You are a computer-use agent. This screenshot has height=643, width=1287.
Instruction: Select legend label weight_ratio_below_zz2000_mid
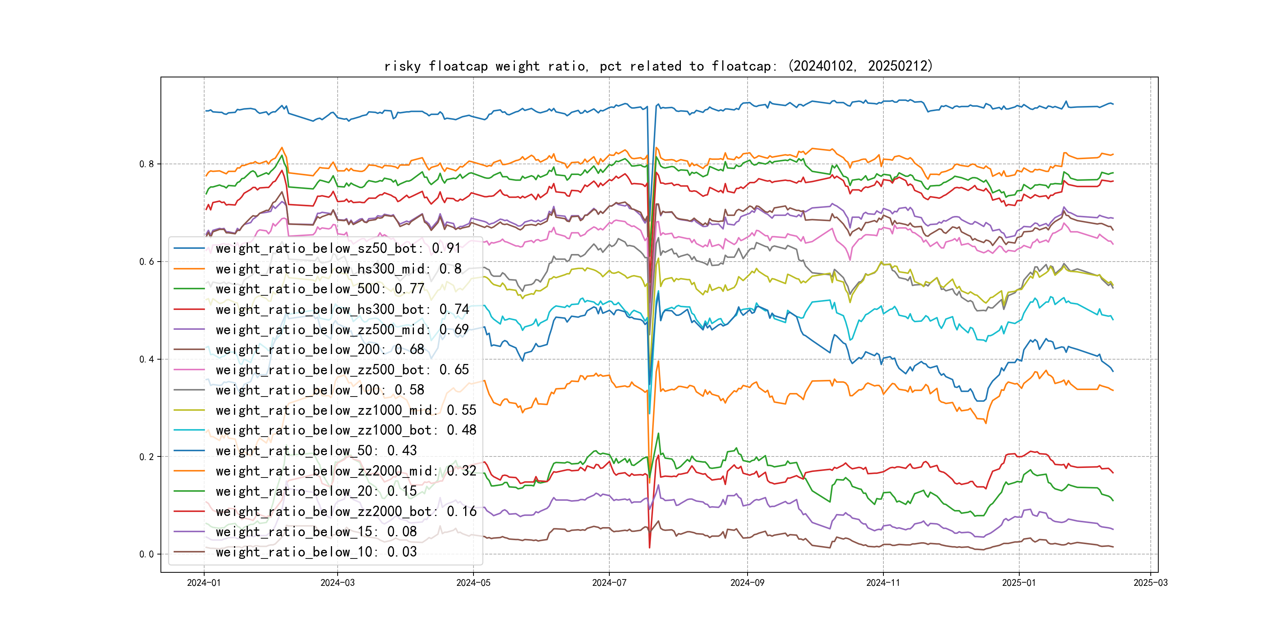(346, 471)
